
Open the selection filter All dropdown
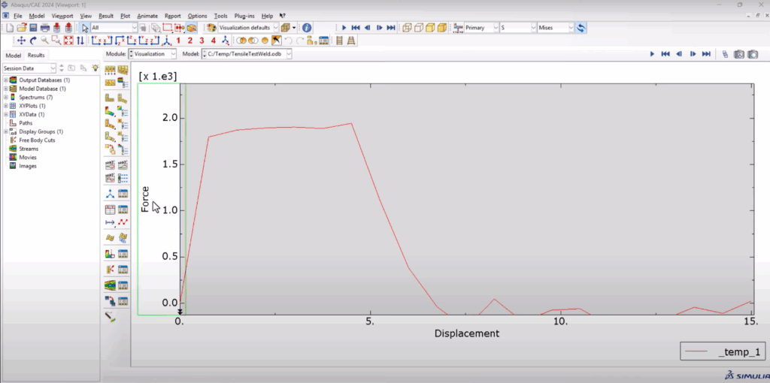(114, 28)
